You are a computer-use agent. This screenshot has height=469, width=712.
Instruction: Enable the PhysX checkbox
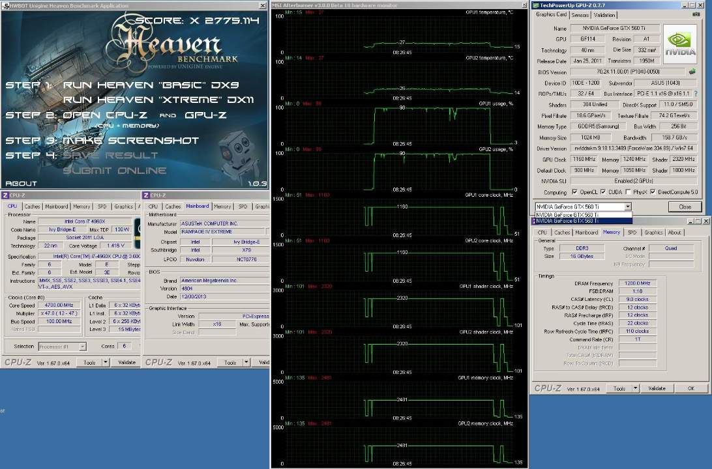click(x=628, y=192)
